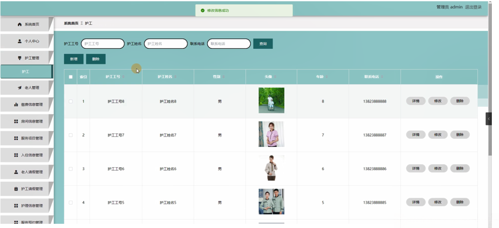
Task: Click 修改 for 护工姓名7
Action: coord(438,135)
